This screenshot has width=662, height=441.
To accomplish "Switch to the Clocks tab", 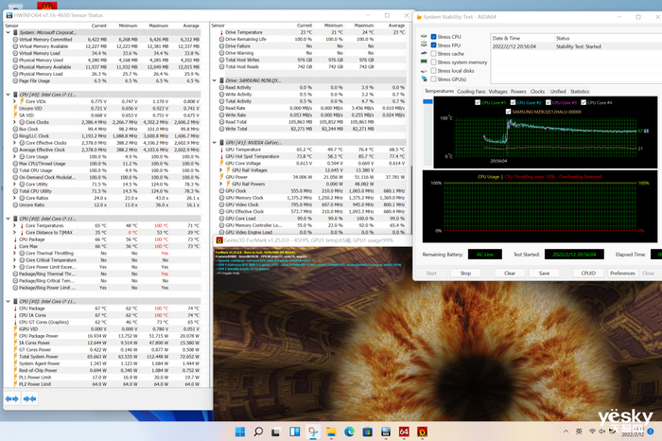I will 537,92.
